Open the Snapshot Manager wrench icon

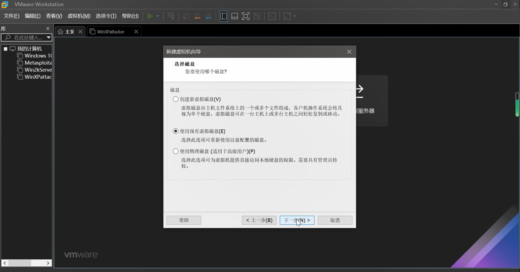pos(208,16)
